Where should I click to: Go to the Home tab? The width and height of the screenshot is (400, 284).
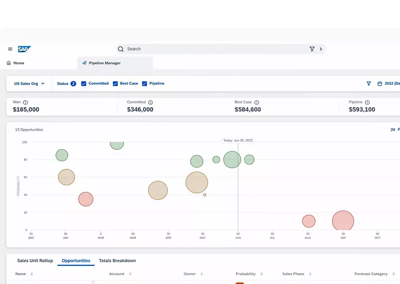point(15,63)
